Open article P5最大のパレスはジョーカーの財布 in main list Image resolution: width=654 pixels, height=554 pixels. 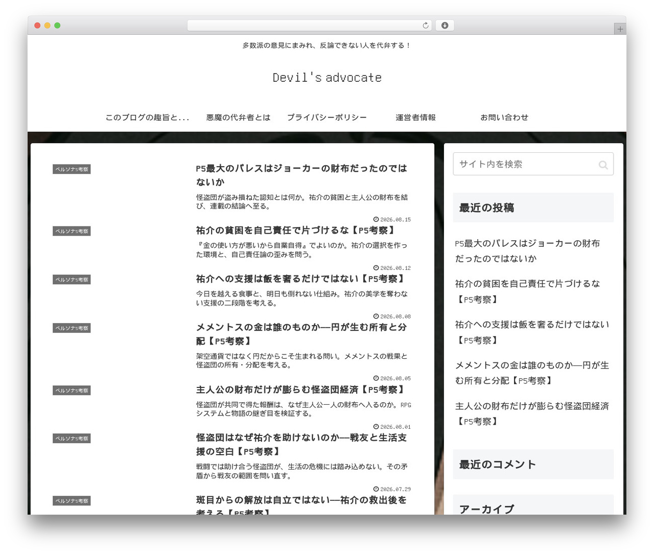tap(301, 175)
